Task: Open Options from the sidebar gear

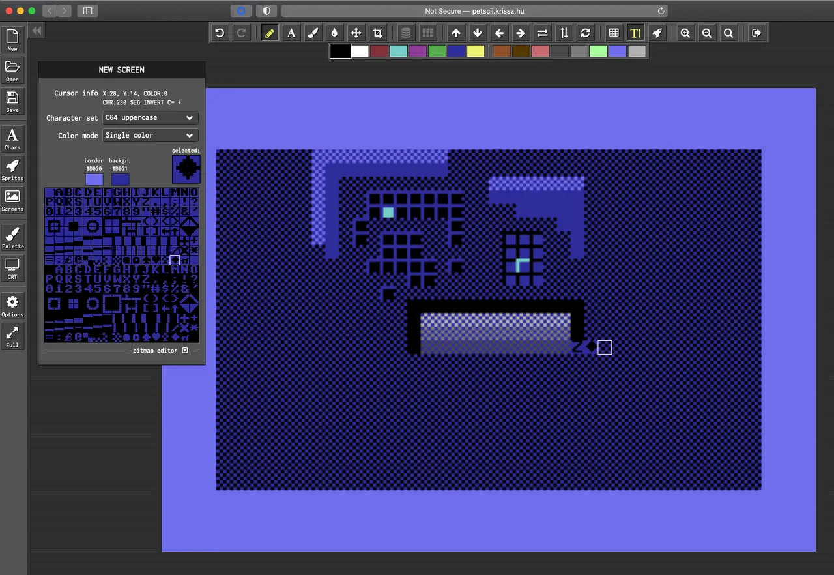Action: click(12, 306)
